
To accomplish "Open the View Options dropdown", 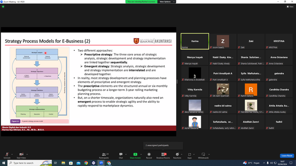I will (x=166, y=2).
